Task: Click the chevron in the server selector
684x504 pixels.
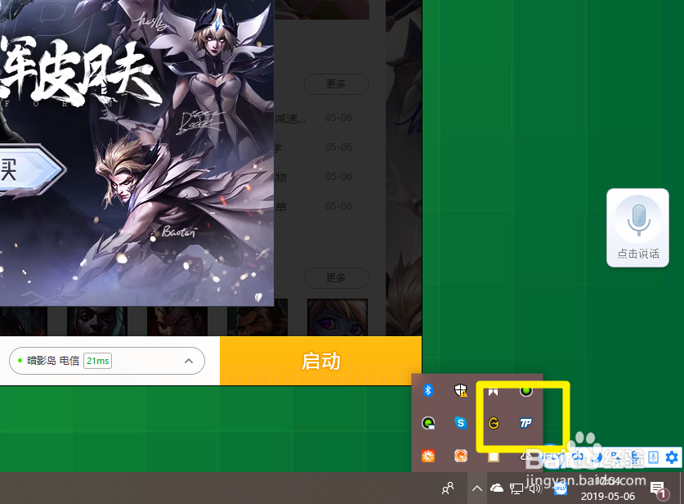Action: click(x=189, y=361)
